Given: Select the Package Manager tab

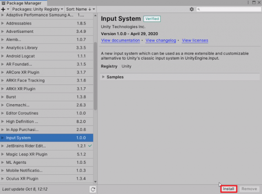Looking at the screenshot, I should (24, 3).
